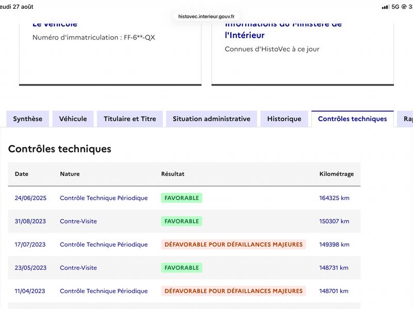Viewport: 413px width, 309px height.
Task: Click the 149398 km mileage value
Action: (x=334, y=244)
